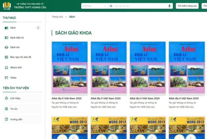This screenshot has height=139, width=207.
Task: Select Tin tức in the sidebar
Action: coord(14,109)
